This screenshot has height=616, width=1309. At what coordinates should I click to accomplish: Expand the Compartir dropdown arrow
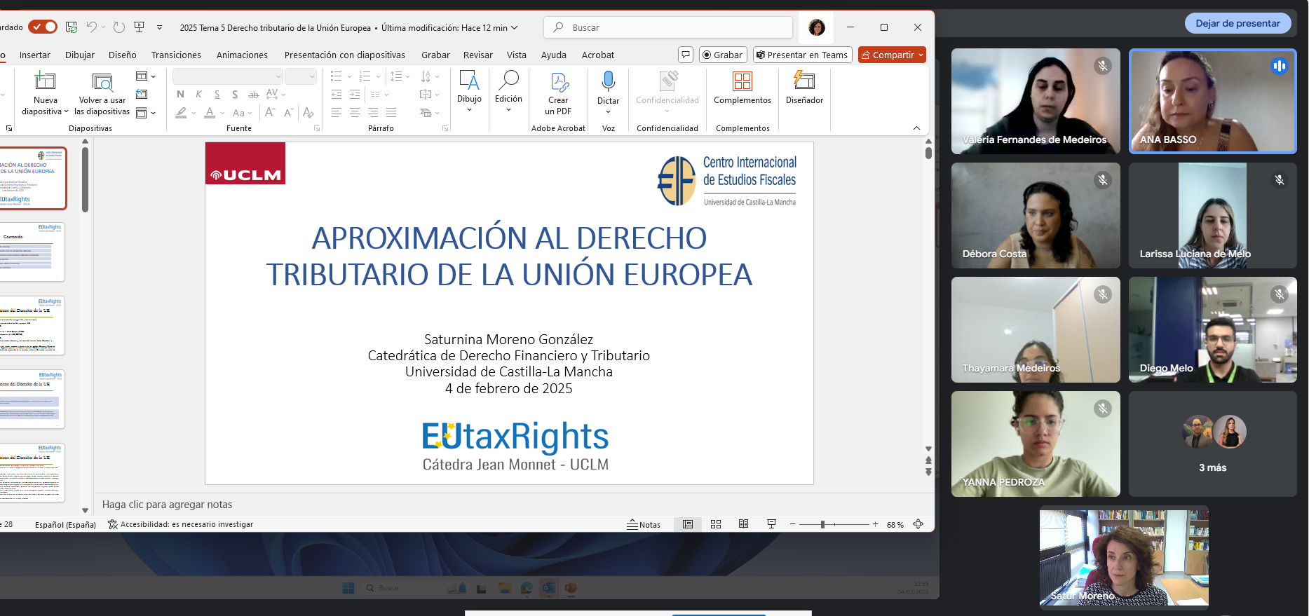pos(921,55)
